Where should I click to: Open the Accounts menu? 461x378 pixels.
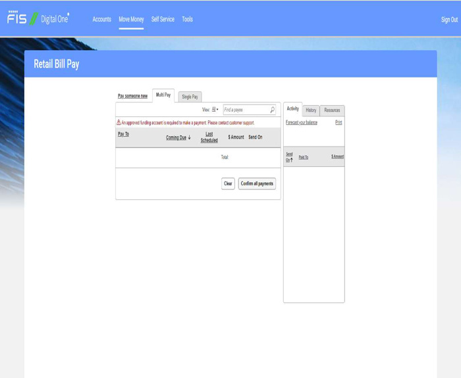(x=101, y=19)
